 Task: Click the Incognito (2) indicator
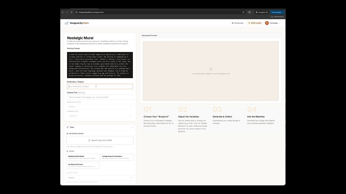[x=262, y=12]
